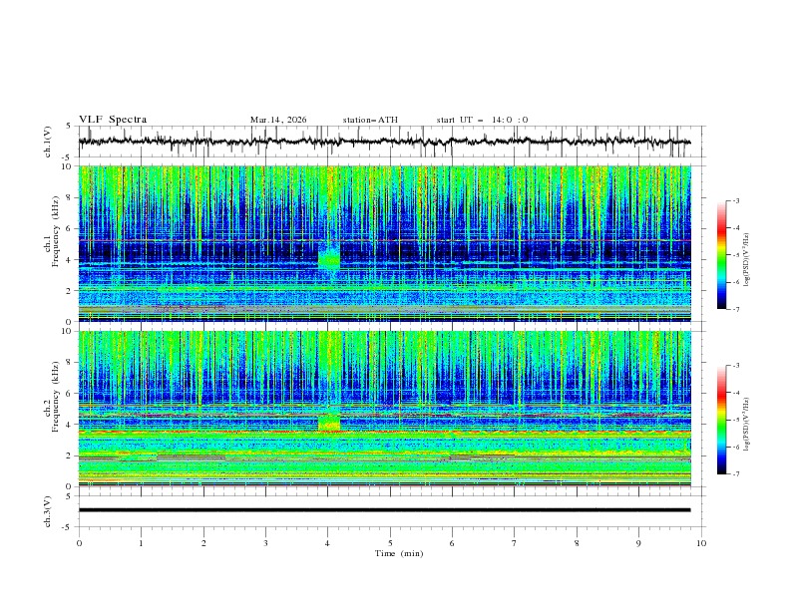Click the "-7" label on the ch.1 color scale
Viewport: 790px width, 610px height.
click(735, 309)
